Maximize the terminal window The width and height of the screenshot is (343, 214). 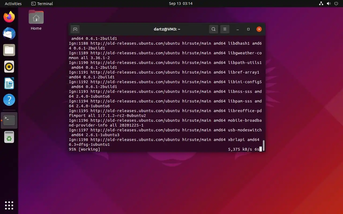point(248,29)
